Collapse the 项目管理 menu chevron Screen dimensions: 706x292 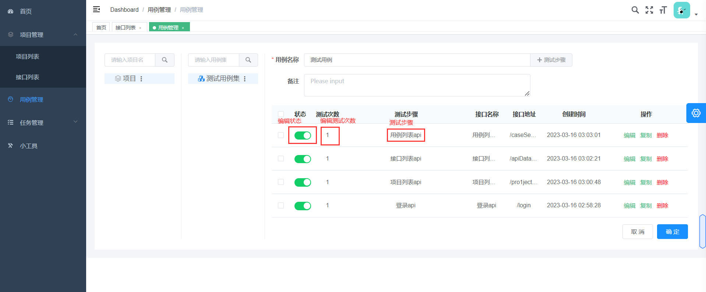click(75, 35)
